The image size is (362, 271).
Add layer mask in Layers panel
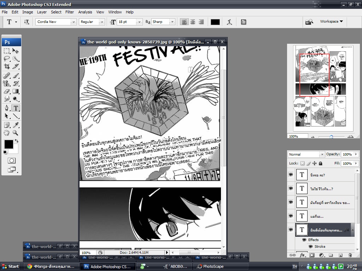[312, 255]
